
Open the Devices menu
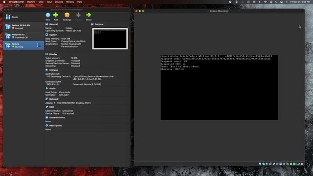pos(59,2)
